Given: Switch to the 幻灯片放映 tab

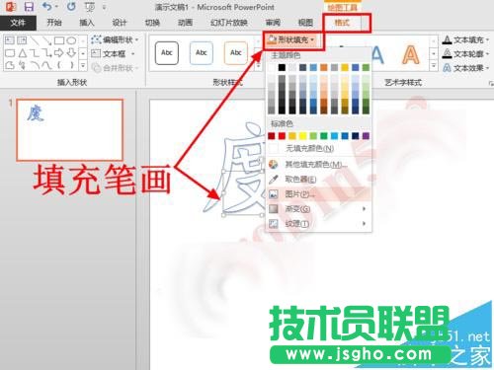Looking at the screenshot, I should click(x=229, y=23).
